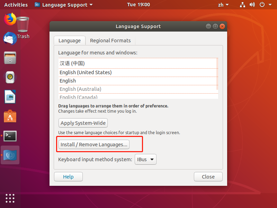The height and width of the screenshot is (208, 277).
Task: Open Rhythmbox speaker icon in dock
Action: [x=10, y=77]
